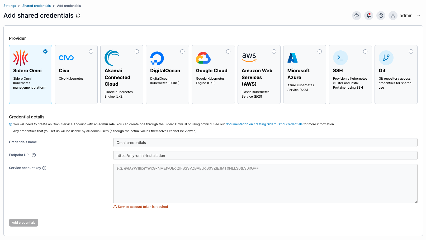Screen dimensions: 426x240
Task: Focus the Credentials name input field
Action: pyautogui.click(x=265, y=142)
